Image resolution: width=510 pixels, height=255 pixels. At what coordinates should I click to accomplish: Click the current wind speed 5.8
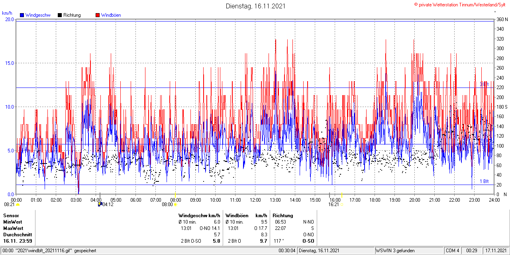(217, 241)
